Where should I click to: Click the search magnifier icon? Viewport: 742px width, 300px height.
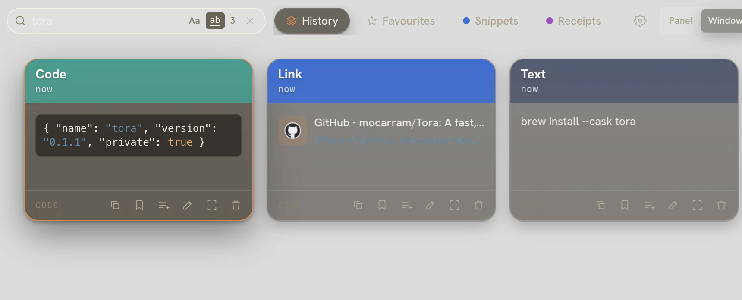coord(20,21)
